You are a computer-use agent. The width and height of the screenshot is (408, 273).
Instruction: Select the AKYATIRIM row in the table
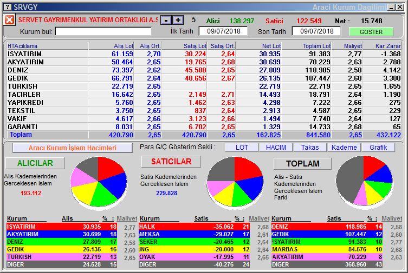[204, 62]
